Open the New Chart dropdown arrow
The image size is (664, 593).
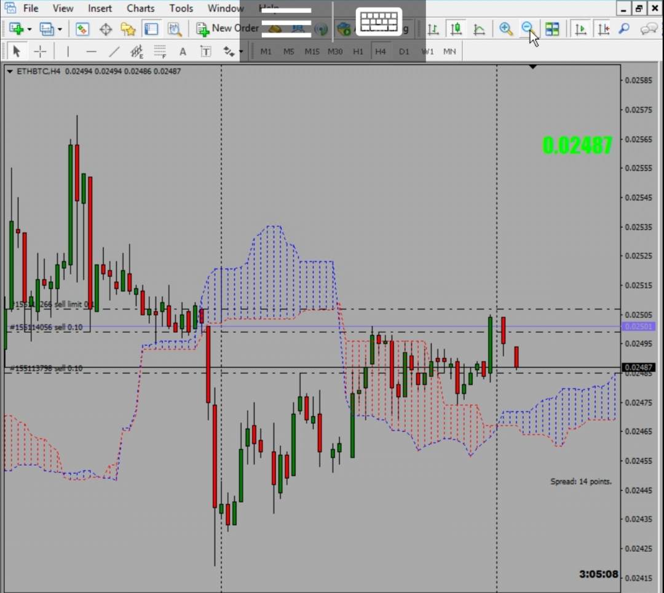coord(30,30)
